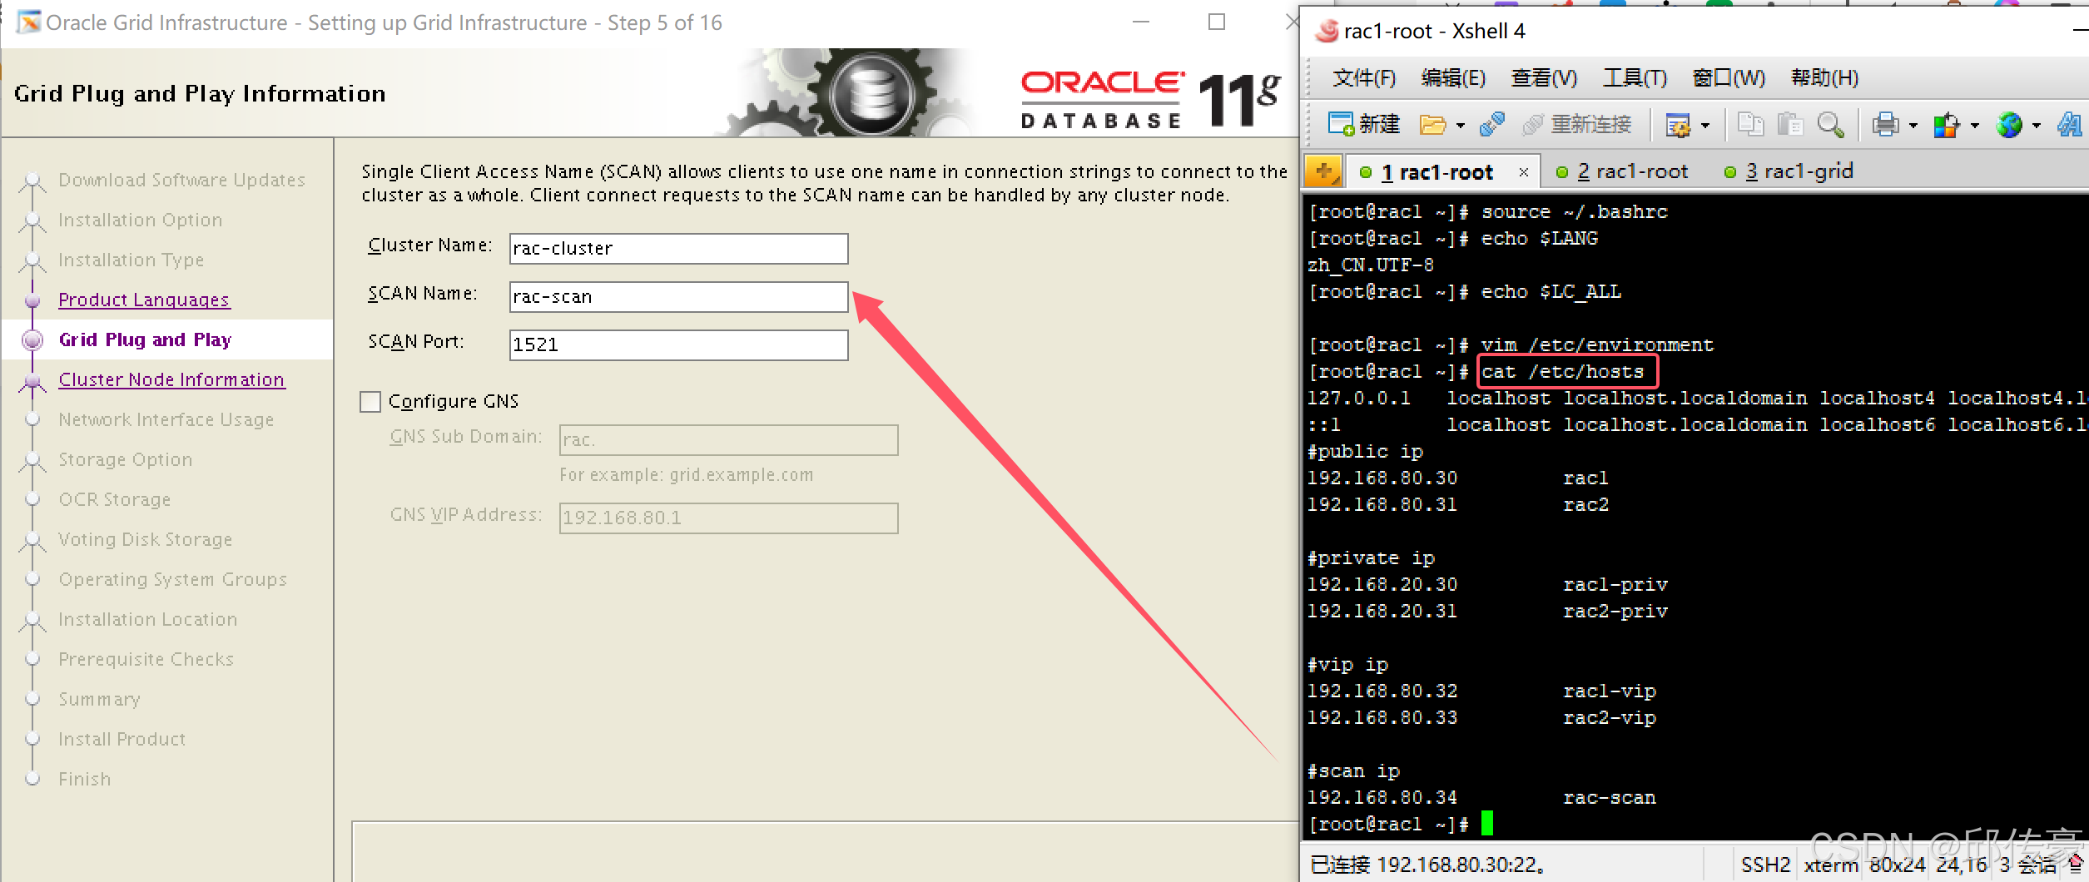
Task: Open a saved Xshell session
Action: tap(1434, 124)
